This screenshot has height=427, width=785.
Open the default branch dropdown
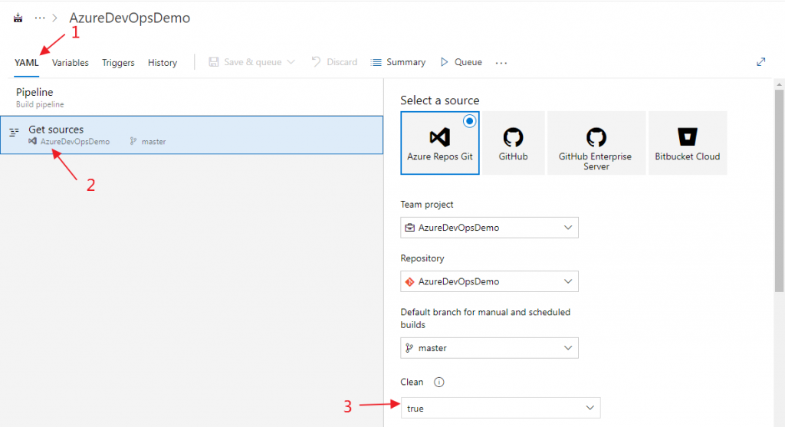coord(489,348)
